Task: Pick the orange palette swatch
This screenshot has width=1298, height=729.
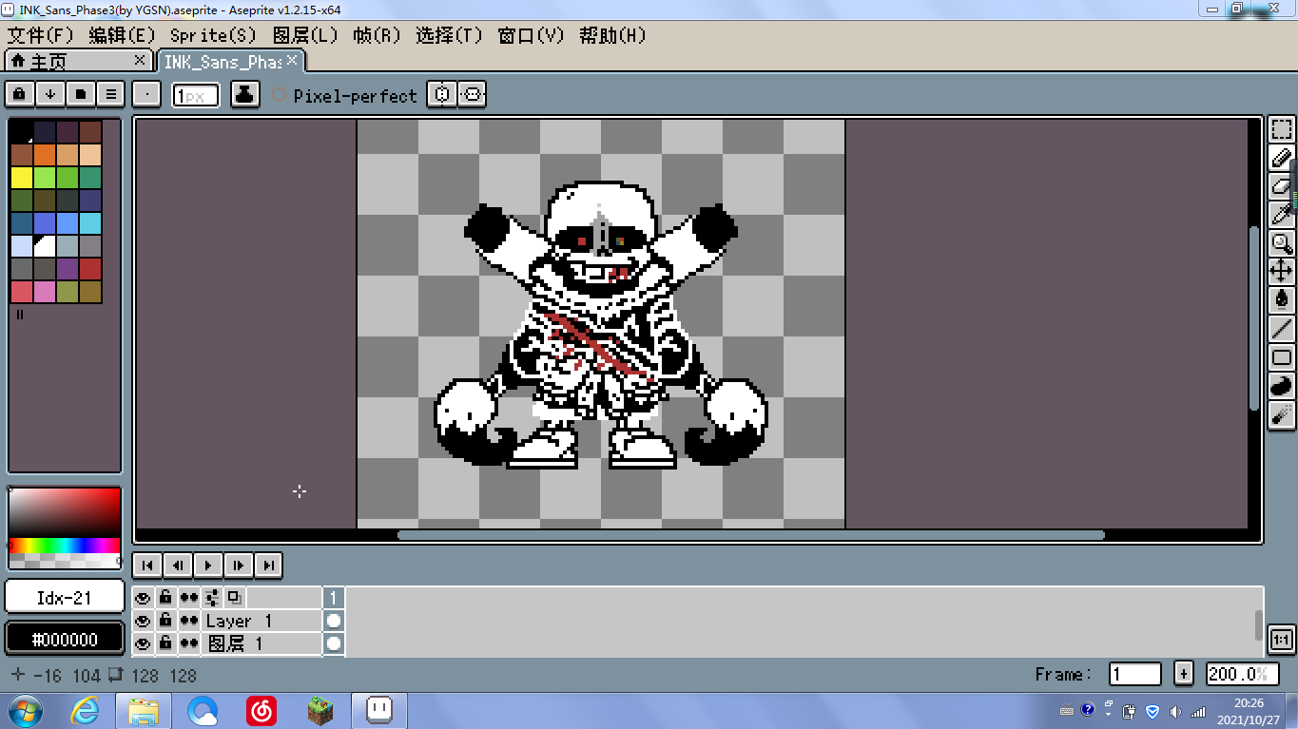Action: [x=45, y=154]
